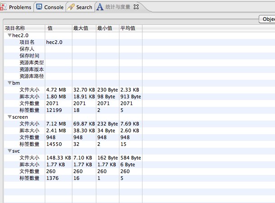This screenshot has width=275, height=203.
Task: Click the Search flashlight icon
Action: coord(71,7)
